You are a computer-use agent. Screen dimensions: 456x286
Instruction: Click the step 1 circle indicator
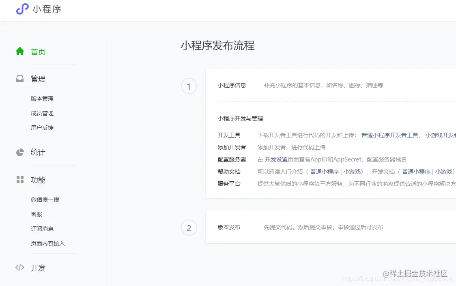point(189,86)
